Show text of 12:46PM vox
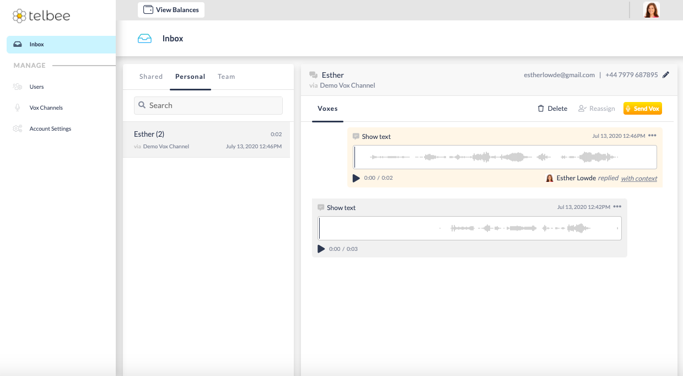Screen dimensions: 683x376 tap(376, 137)
